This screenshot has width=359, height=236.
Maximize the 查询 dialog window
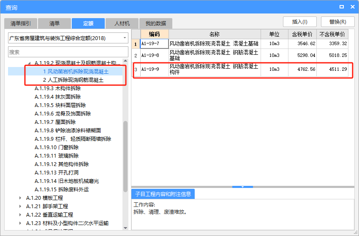(342, 7)
